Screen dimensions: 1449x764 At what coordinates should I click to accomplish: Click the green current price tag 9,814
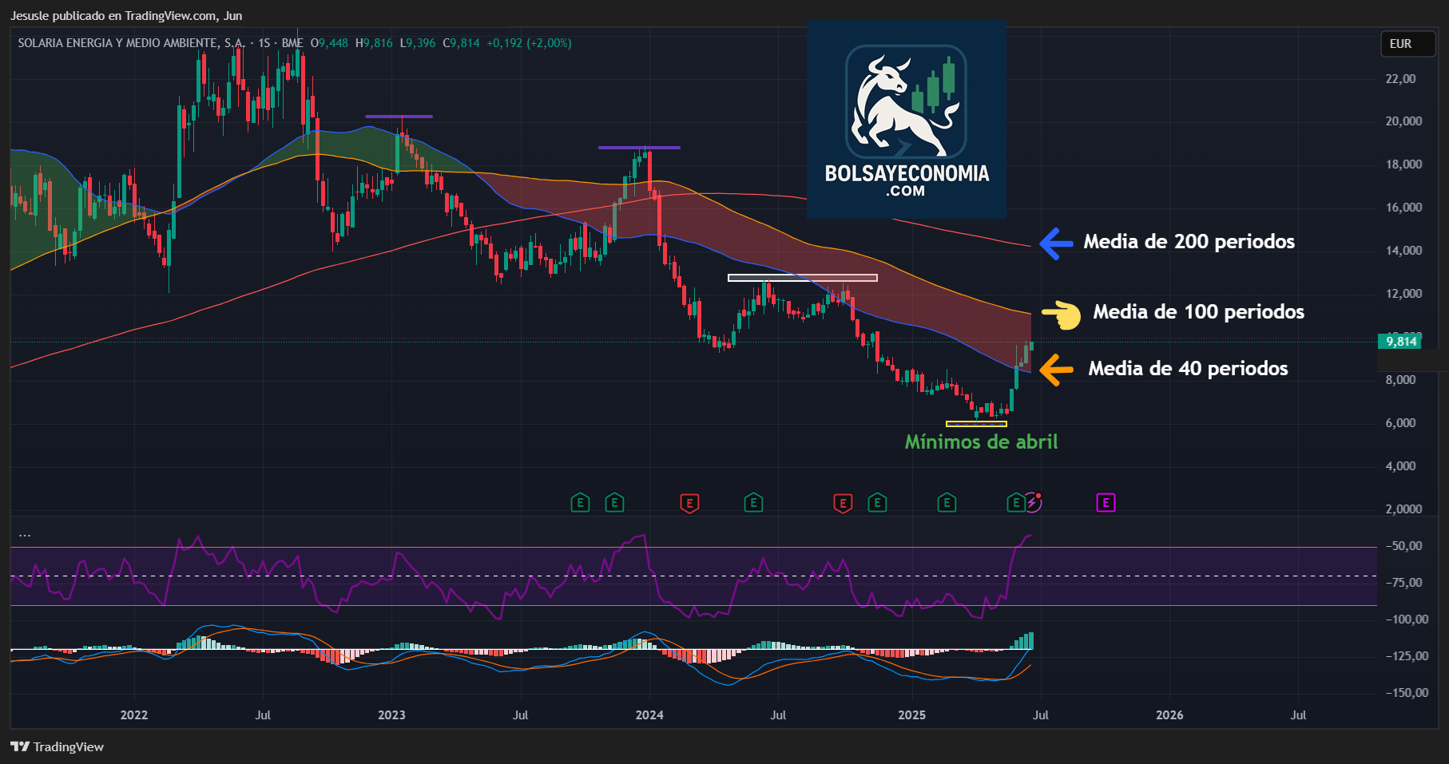[1400, 342]
